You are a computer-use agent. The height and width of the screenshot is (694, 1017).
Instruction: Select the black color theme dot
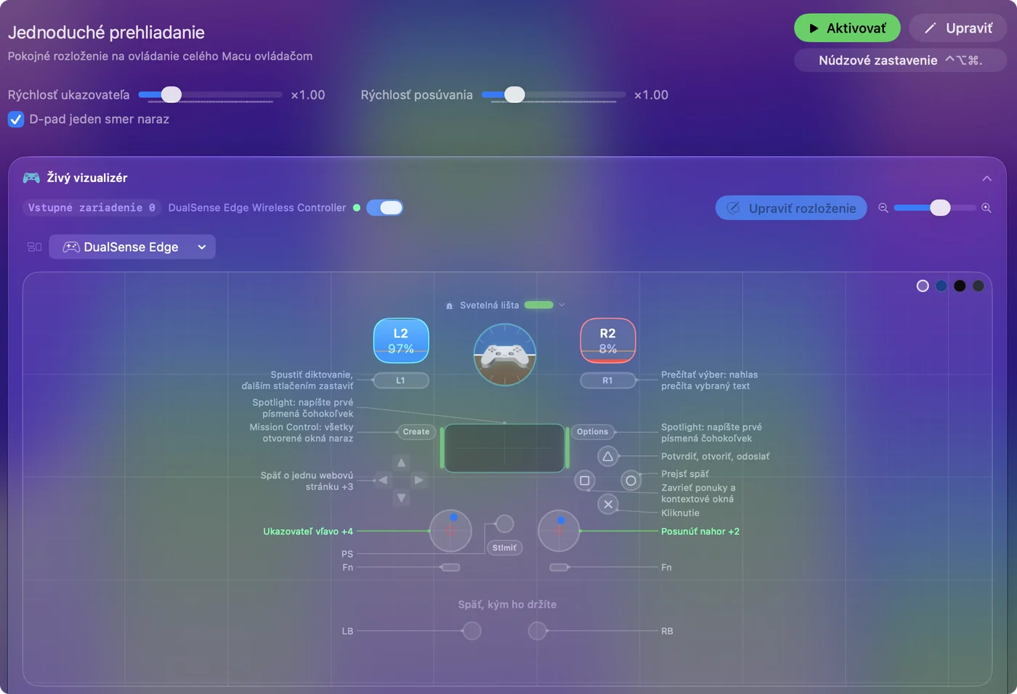coord(960,286)
